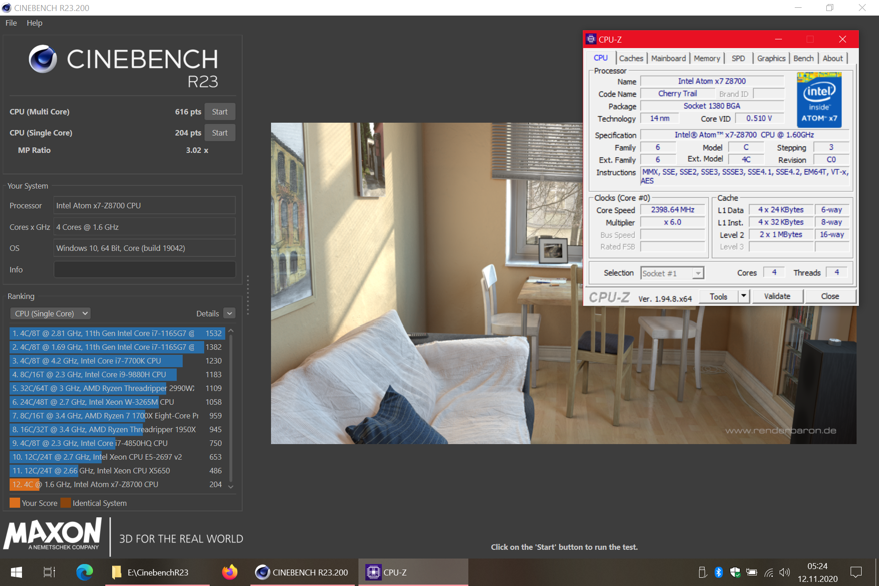The height and width of the screenshot is (586, 879).
Task: Open the Task View taskbar icon
Action: point(49,572)
